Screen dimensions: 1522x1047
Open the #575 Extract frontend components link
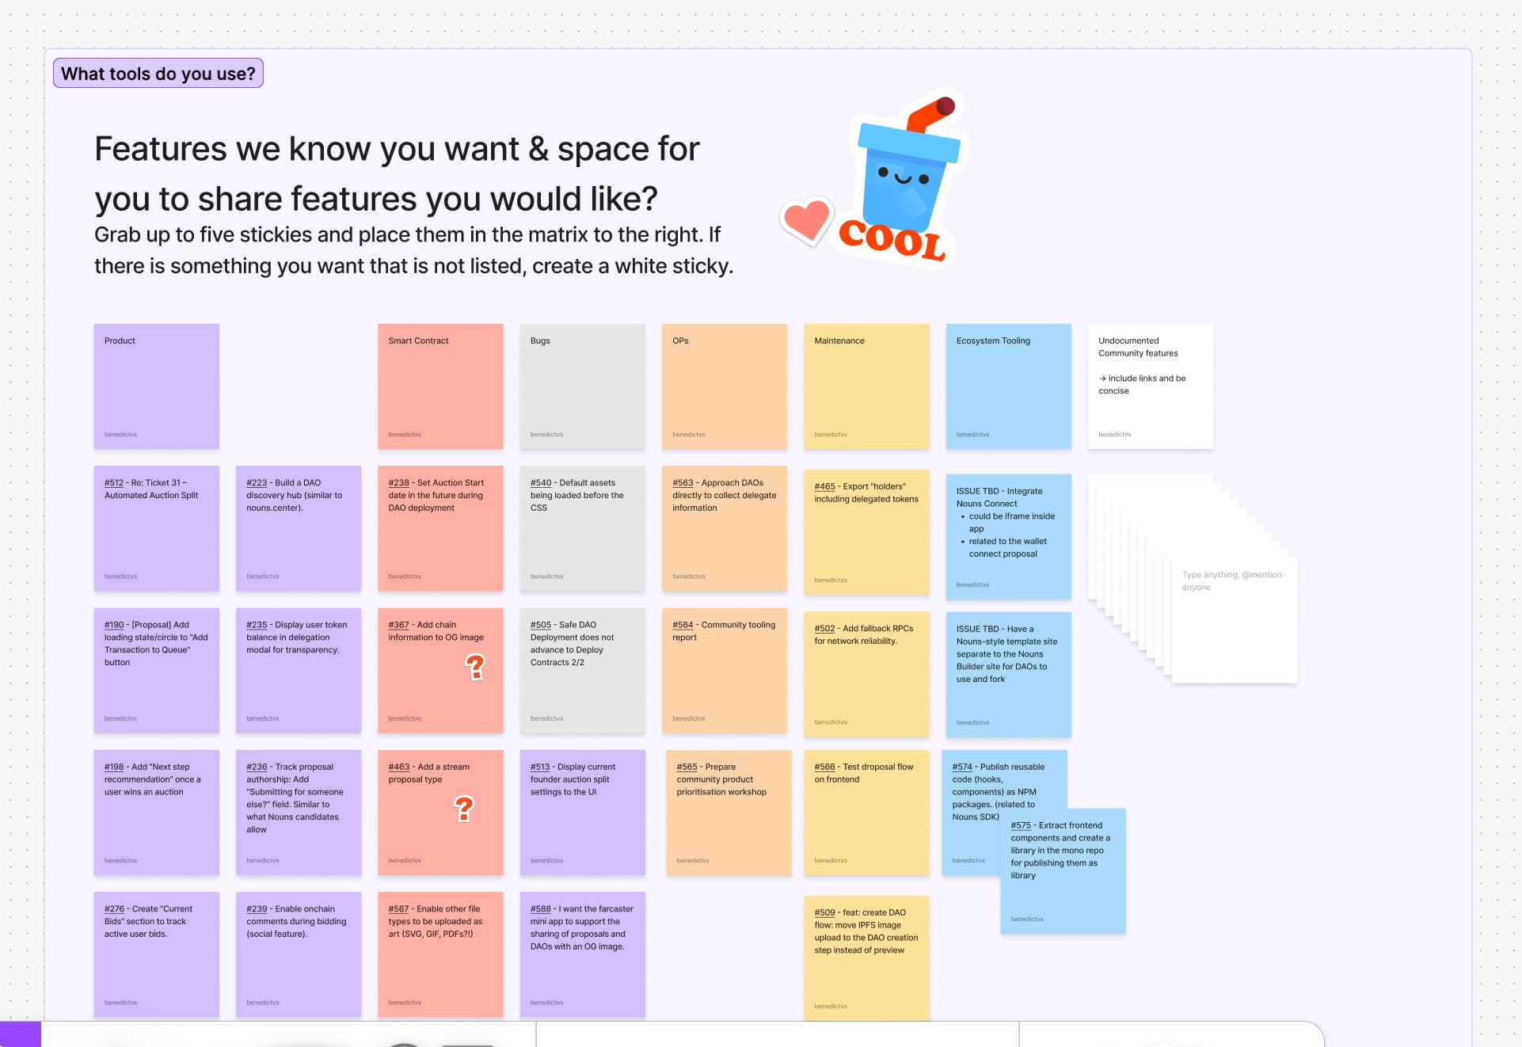(x=1021, y=826)
